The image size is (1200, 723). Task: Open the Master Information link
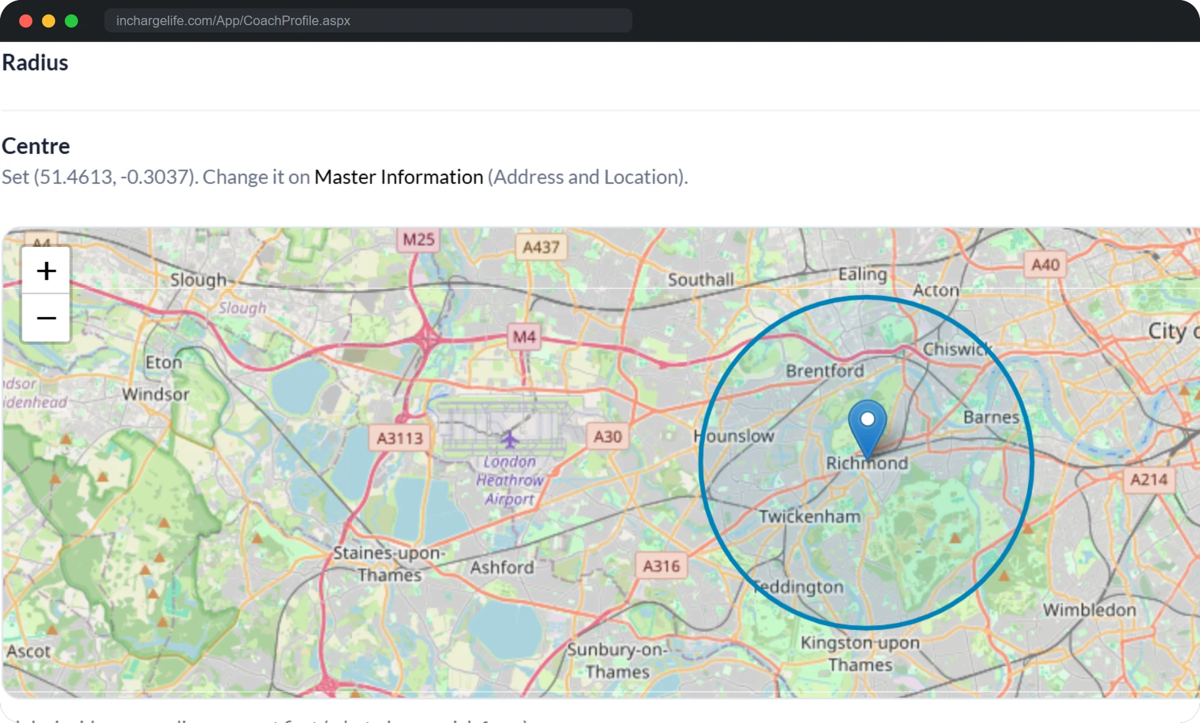coord(399,177)
